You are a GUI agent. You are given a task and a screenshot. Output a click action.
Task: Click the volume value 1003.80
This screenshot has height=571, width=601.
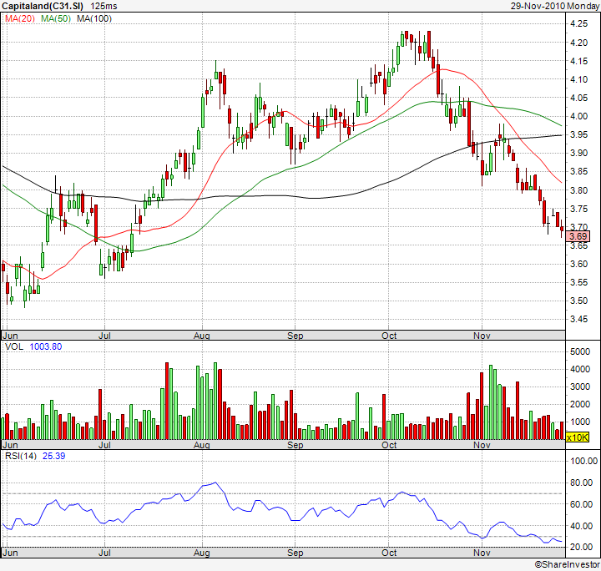coord(46,346)
